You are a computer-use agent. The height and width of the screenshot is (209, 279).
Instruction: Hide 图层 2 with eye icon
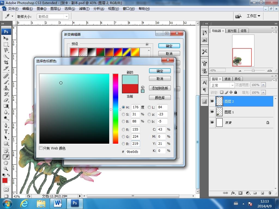[212, 101]
